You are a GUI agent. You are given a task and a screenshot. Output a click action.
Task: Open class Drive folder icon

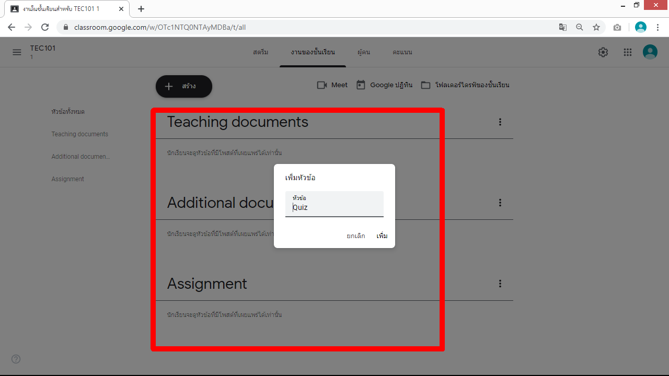(x=426, y=85)
